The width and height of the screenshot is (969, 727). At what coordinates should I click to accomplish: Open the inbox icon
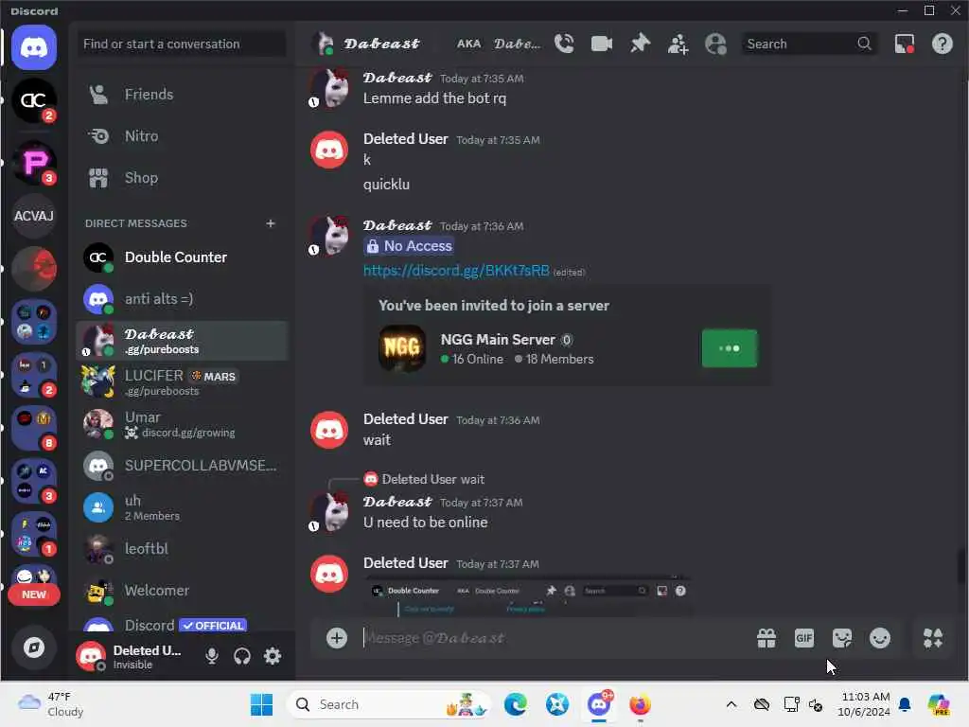905,44
